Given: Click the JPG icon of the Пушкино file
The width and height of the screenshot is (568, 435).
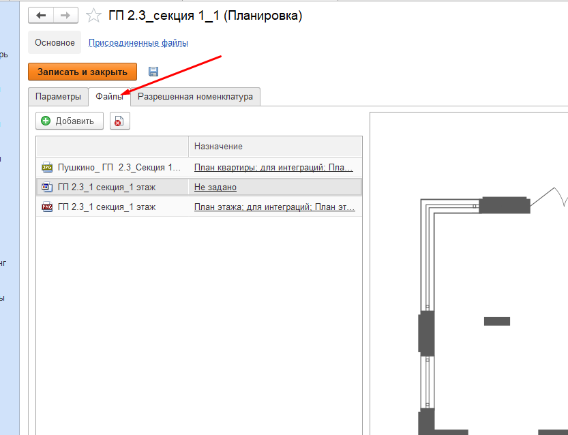Looking at the screenshot, I should (x=47, y=167).
